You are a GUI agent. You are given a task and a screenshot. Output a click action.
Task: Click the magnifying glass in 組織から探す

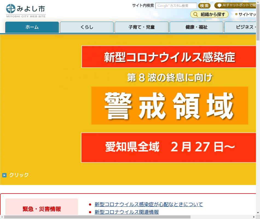[195, 15]
